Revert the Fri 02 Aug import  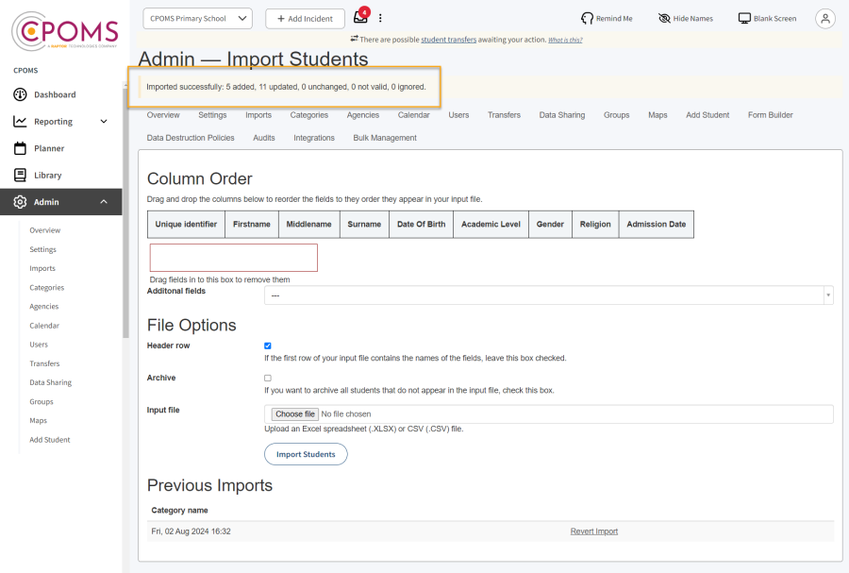[593, 531]
